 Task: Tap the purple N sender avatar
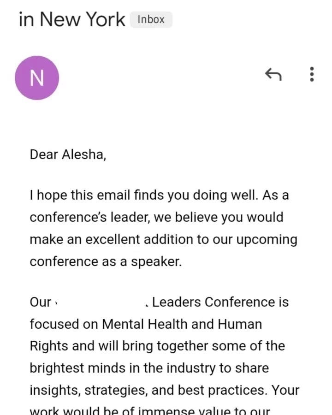coord(37,78)
